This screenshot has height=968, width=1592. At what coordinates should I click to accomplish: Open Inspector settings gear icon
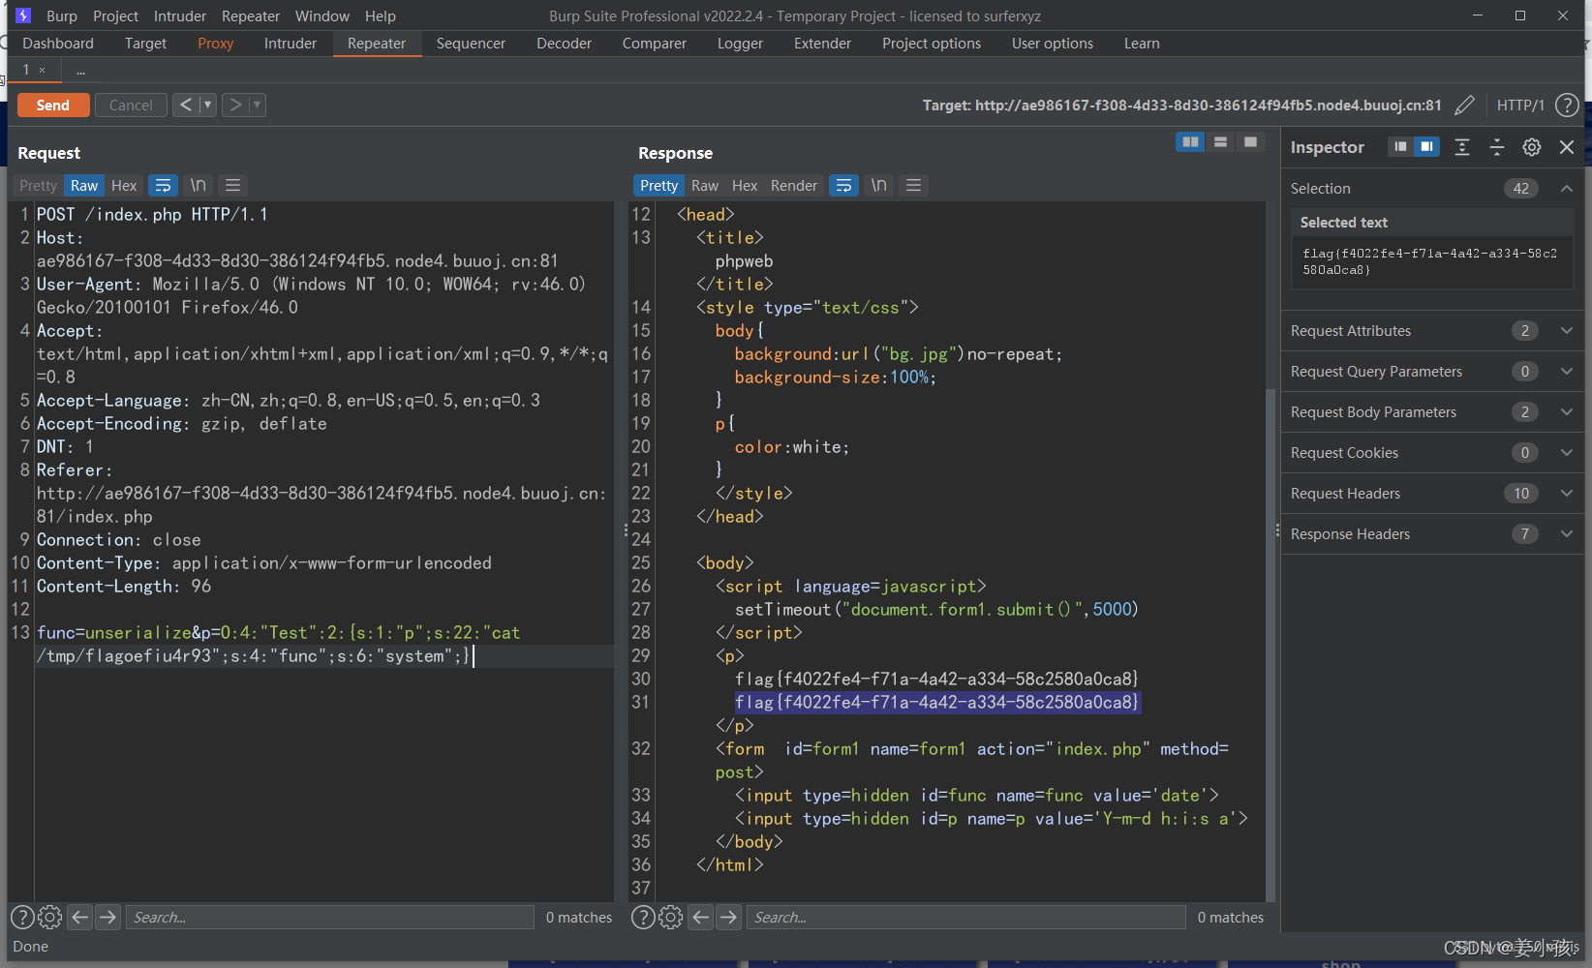[x=1531, y=147]
